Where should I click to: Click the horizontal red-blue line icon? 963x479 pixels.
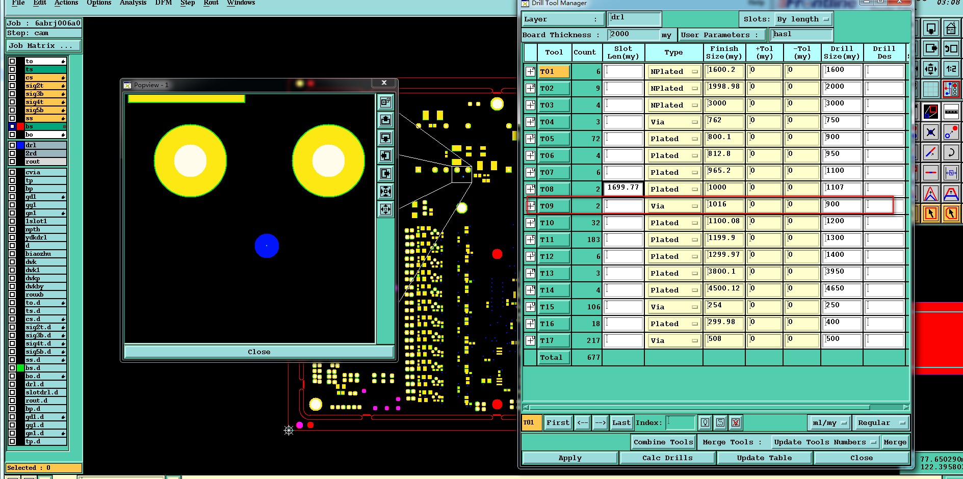(931, 172)
